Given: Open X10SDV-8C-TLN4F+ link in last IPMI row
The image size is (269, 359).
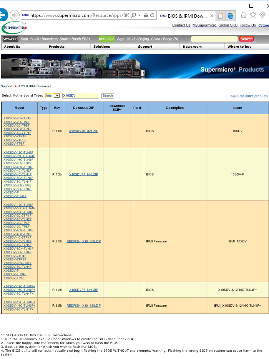Looking at the screenshot, I should pyautogui.click(x=18, y=309).
